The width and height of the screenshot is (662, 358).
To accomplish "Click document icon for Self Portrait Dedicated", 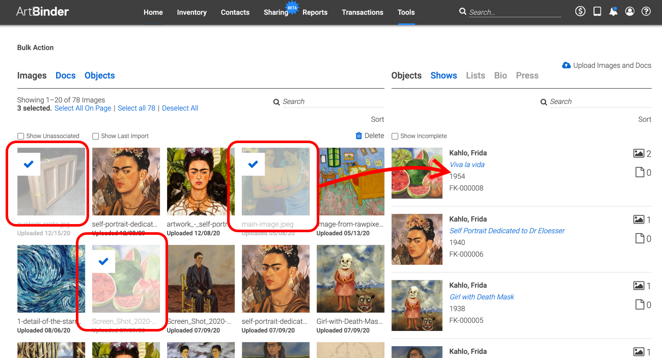I will pyautogui.click(x=640, y=238).
